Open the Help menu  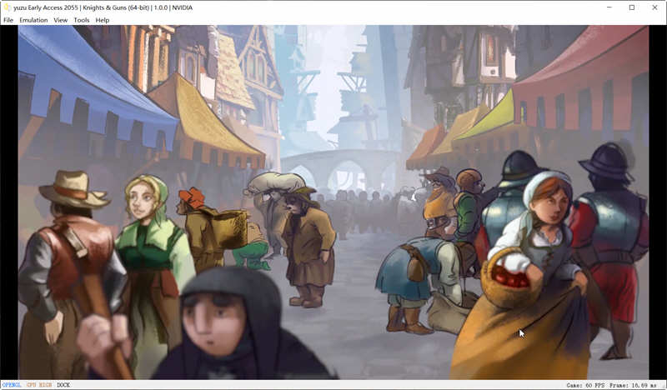[102, 20]
